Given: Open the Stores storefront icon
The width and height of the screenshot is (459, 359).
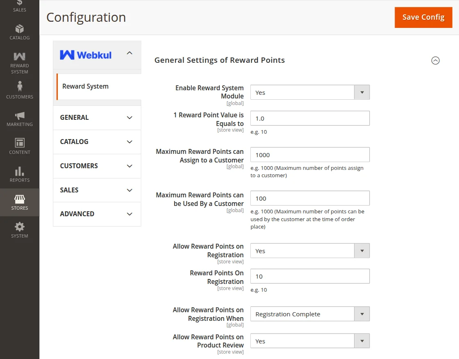Looking at the screenshot, I should 19,199.
